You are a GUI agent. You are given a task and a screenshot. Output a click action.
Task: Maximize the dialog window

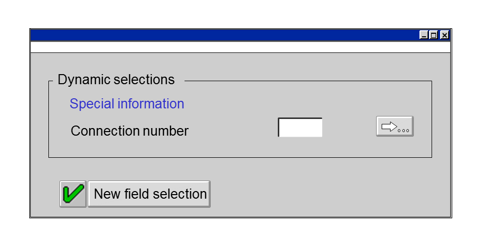[434, 35]
